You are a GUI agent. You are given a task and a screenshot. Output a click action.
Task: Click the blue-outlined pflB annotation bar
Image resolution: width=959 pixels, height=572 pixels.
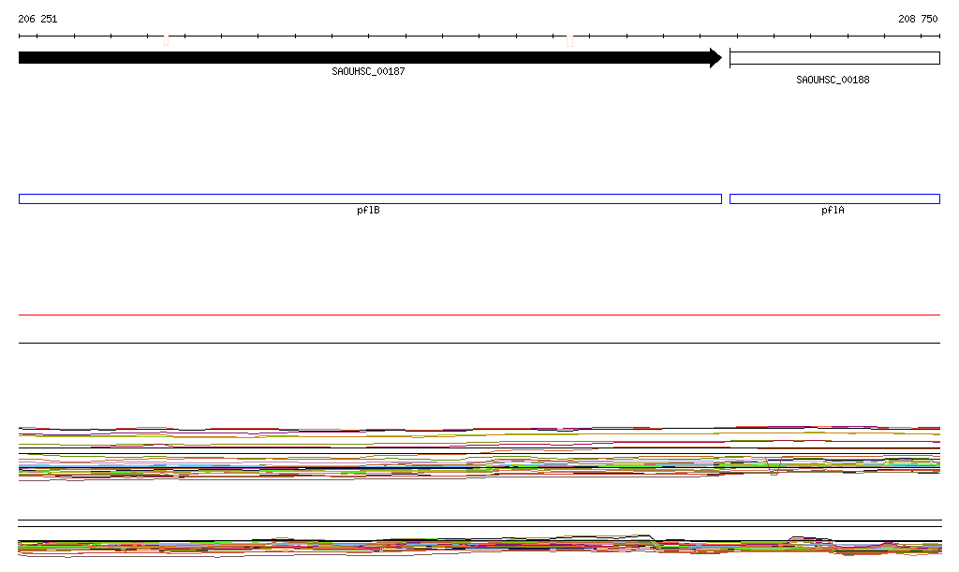370,198
